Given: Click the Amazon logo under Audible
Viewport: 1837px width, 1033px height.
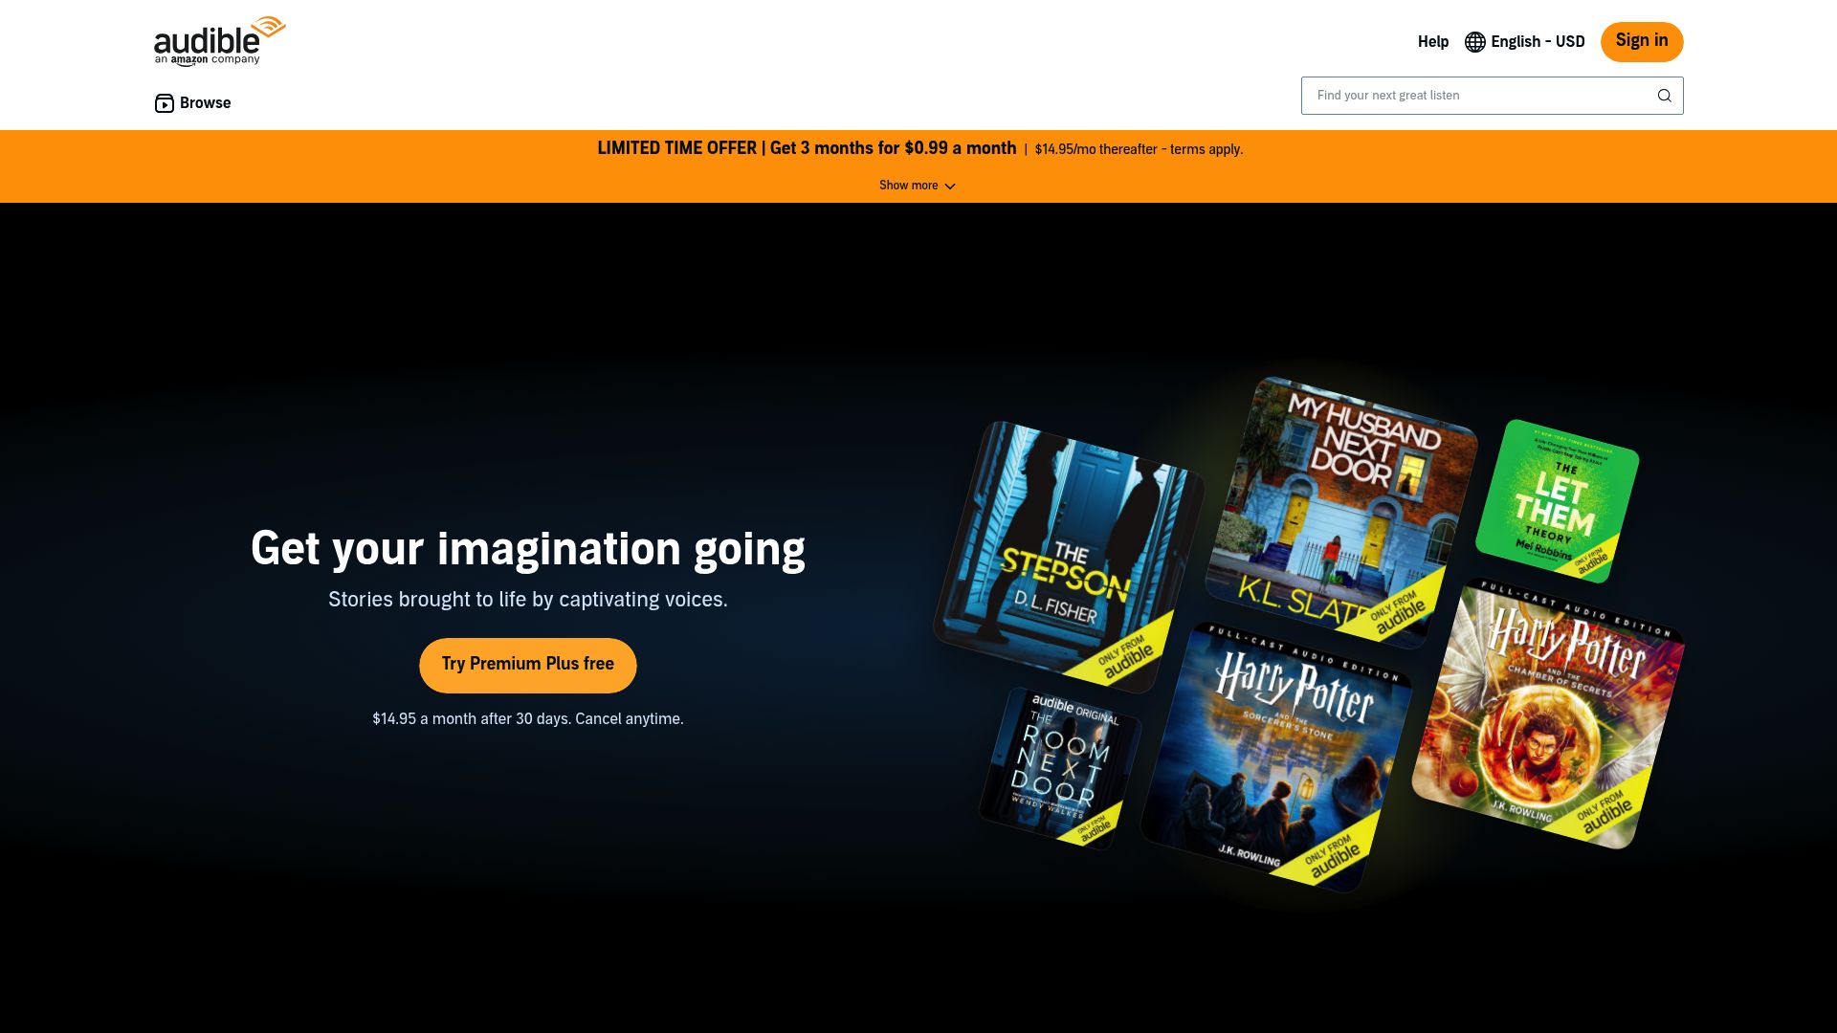Looking at the screenshot, I should (191, 58).
